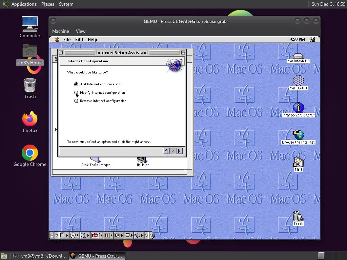Open the CD audio strip module

[x=74, y=236]
